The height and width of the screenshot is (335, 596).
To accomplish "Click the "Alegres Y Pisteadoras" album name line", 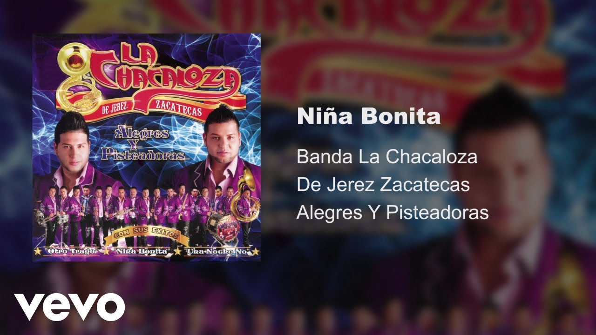I will click(393, 213).
